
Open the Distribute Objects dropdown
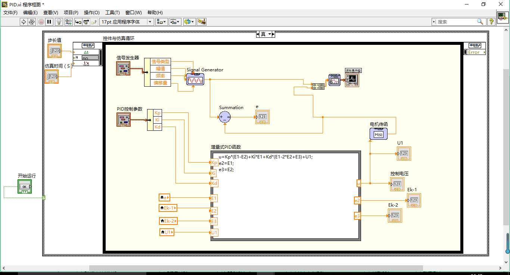click(175, 22)
